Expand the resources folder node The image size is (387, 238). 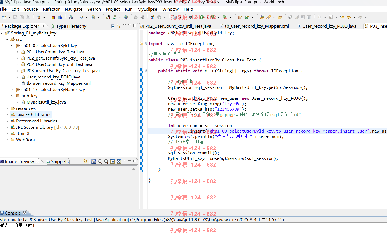tap(7, 108)
